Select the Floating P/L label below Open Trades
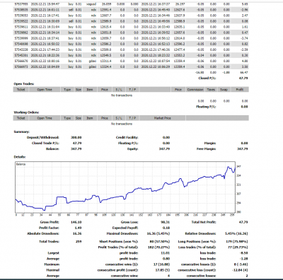 point(206,107)
